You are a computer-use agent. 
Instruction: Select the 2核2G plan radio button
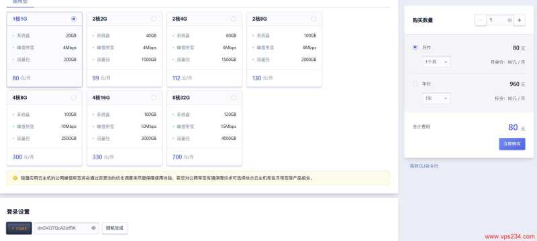point(154,19)
